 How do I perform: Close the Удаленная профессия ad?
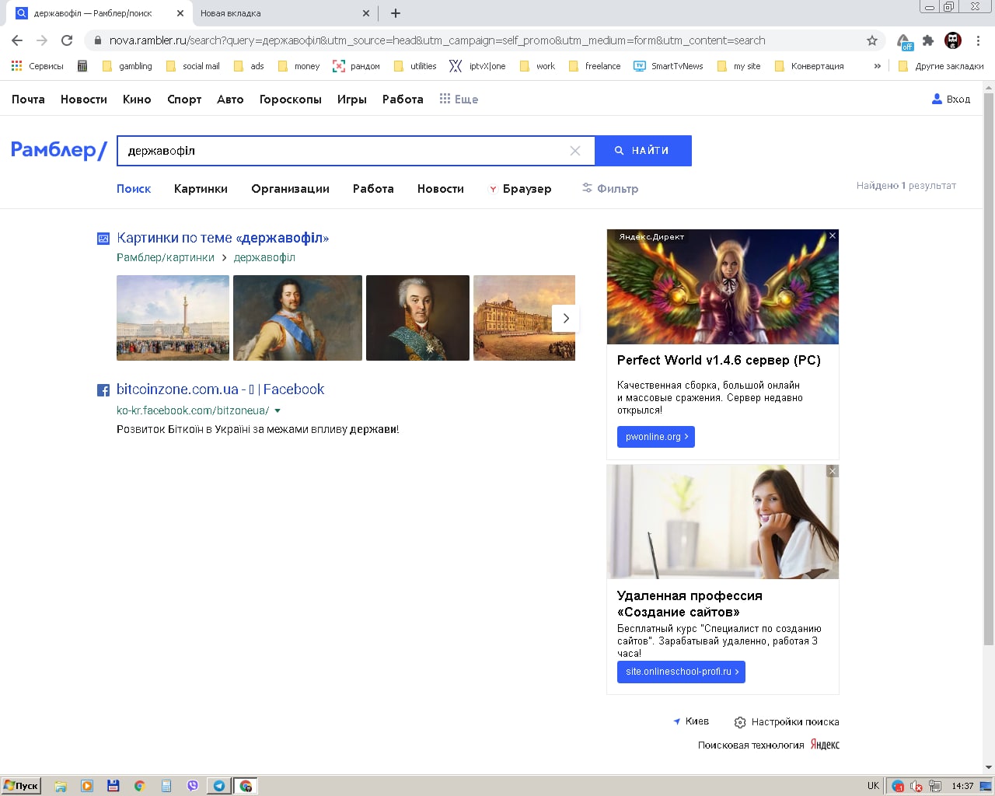tap(833, 471)
